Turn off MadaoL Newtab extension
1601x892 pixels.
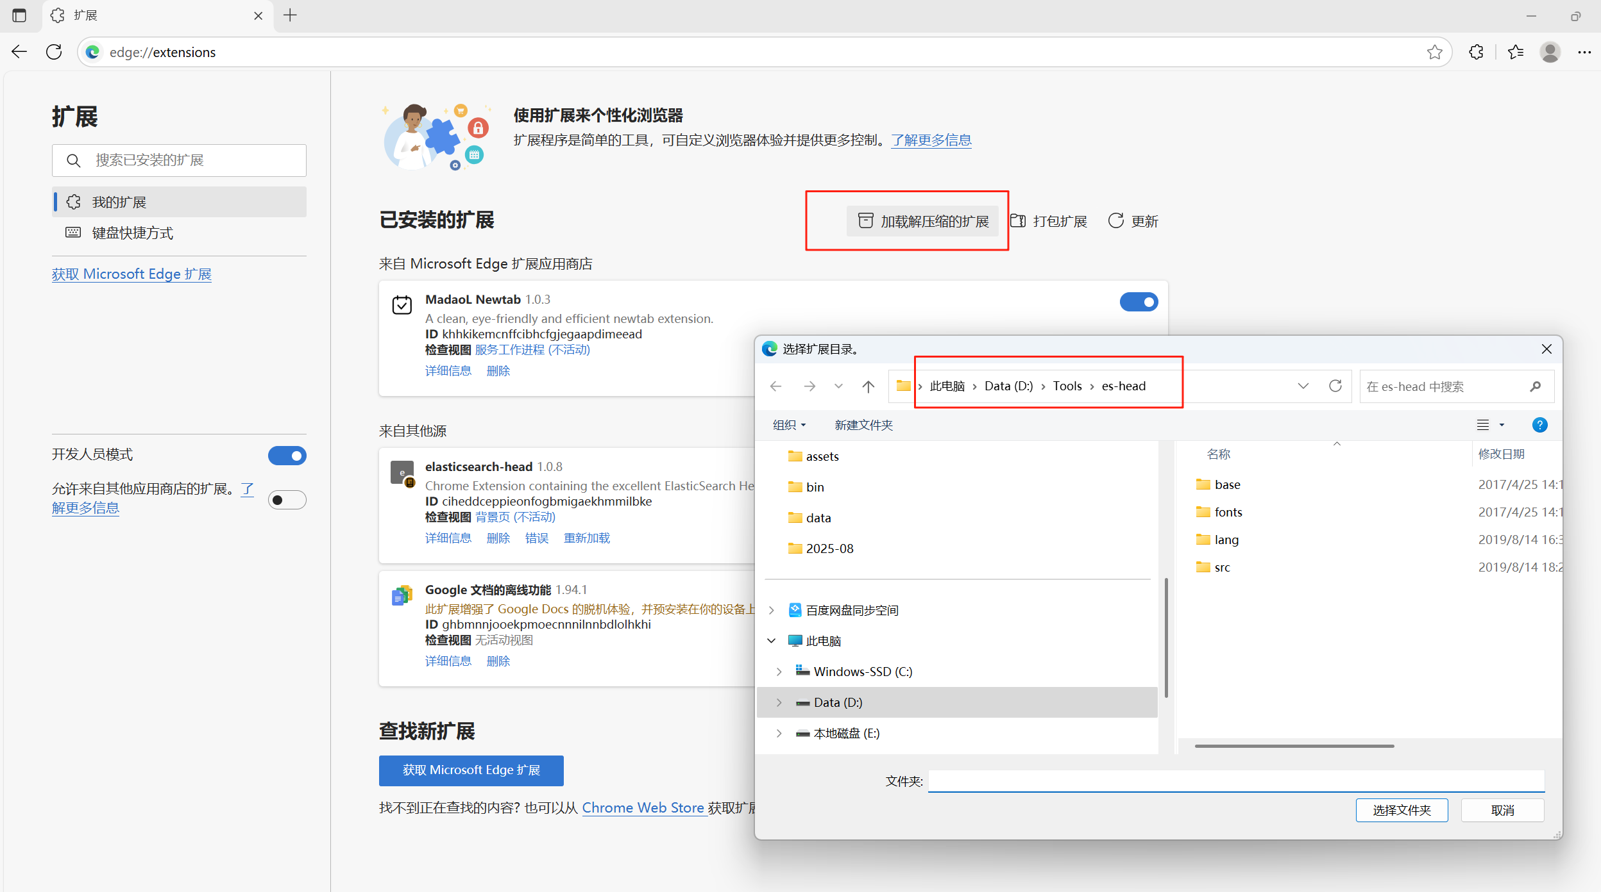1138,302
